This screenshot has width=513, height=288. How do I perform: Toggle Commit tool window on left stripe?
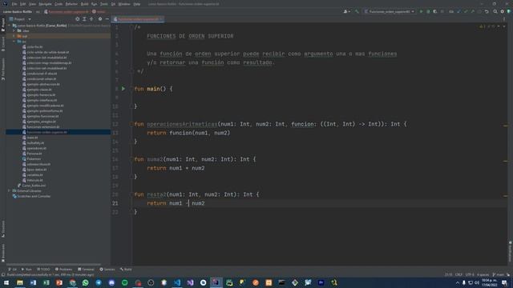click(x=3, y=44)
